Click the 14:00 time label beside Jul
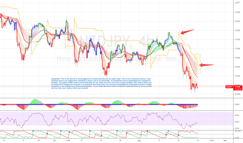This screenshot has width=243, height=143. click(68, 140)
